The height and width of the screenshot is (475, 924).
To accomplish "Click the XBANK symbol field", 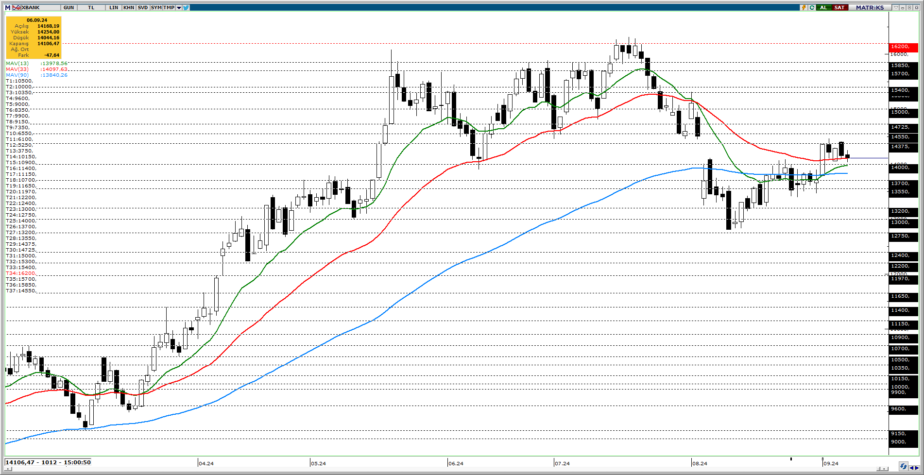I will point(40,7).
